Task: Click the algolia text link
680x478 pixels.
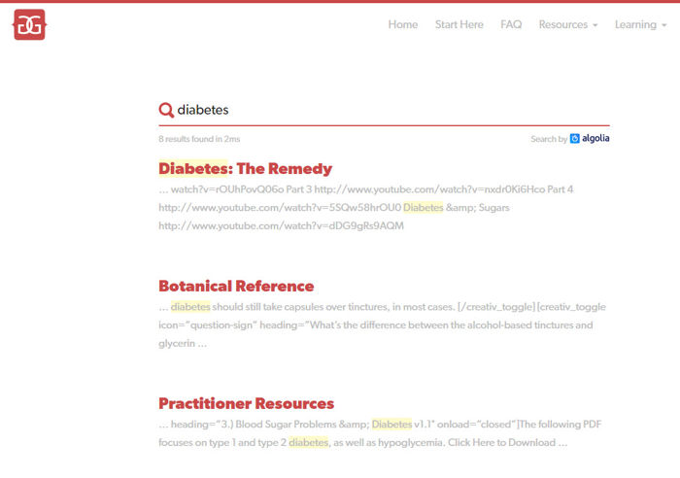Action: pyautogui.click(x=595, y=138)
